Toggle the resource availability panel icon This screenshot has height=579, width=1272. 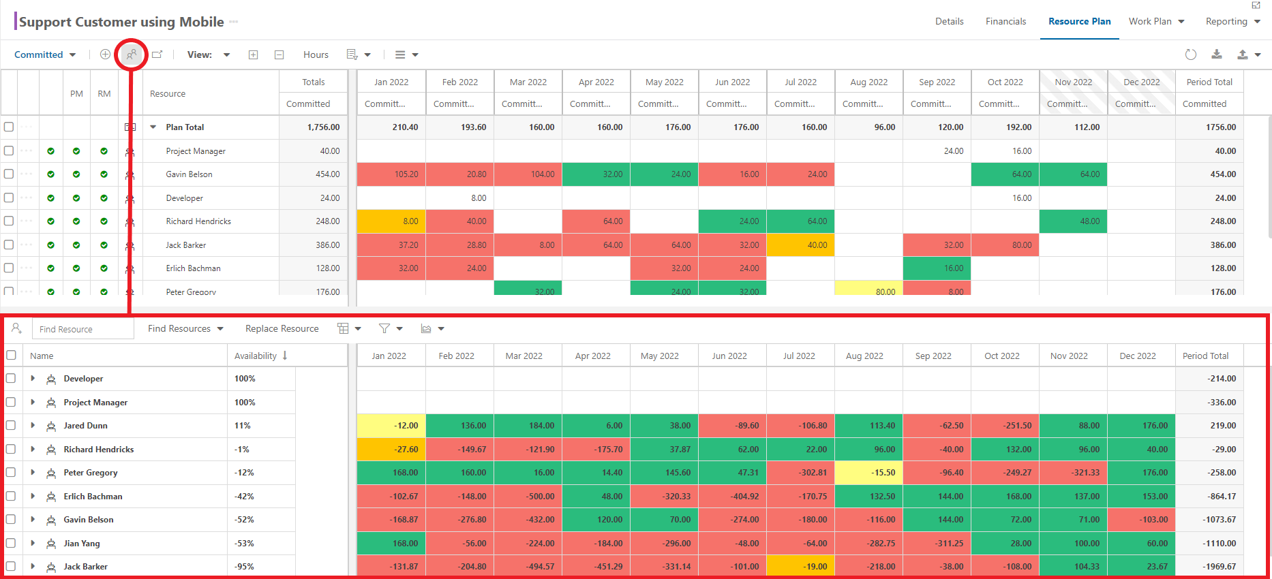point(132,54)
